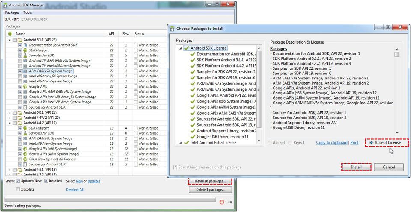The height and width of the screenshot is (212, 411).
Task: Click the Select New link
Action: point(79,181)
